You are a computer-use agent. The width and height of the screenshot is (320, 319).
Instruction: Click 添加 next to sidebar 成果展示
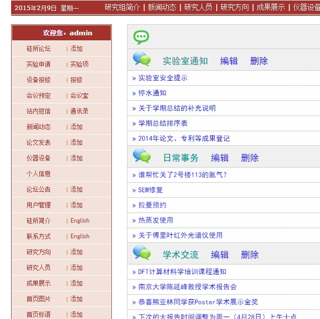[76, 283]
